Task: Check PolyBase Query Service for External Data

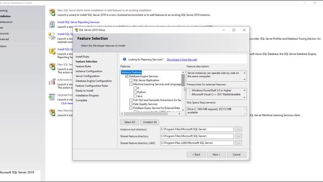Action: [131, 108]
